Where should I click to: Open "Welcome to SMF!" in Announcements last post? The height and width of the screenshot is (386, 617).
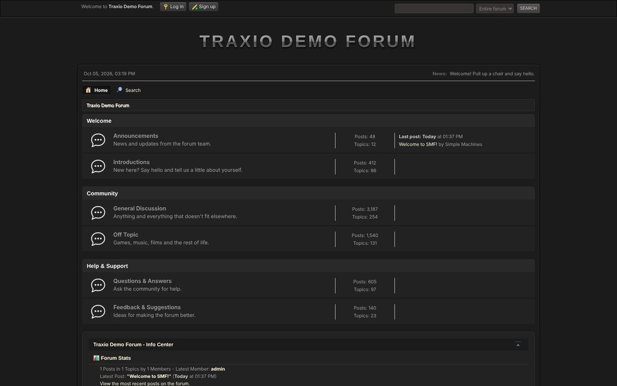pos(418,145)
